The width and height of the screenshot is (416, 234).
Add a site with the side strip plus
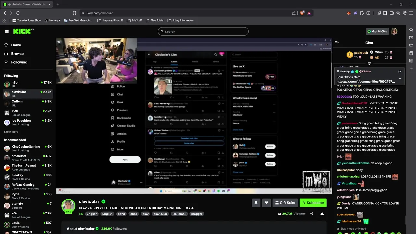(x=411, y=69)
